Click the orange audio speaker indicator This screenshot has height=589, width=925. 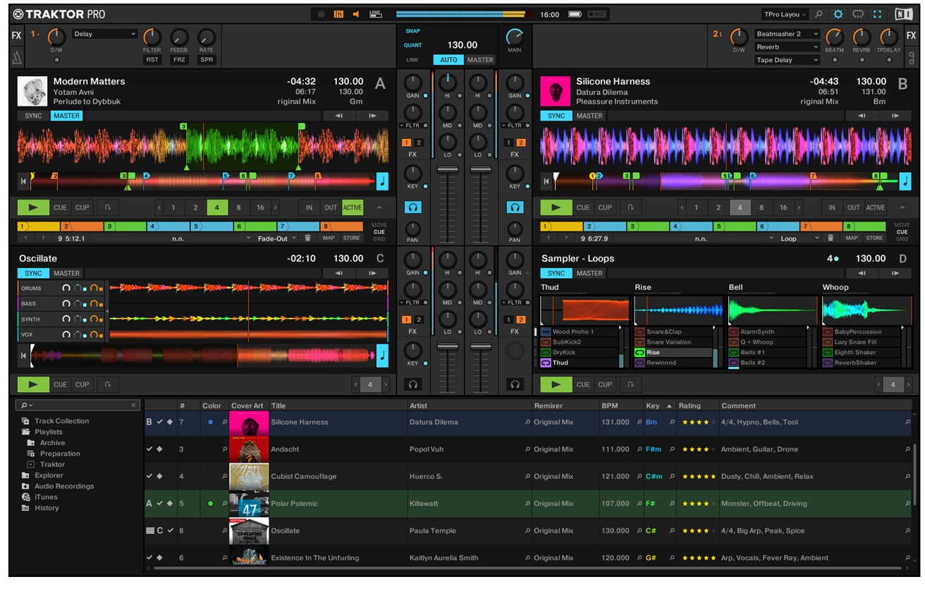[x=356, y=14]
